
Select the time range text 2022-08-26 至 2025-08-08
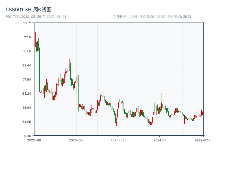point(44,17)
